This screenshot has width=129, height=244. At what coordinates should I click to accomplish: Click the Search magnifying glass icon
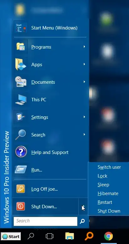tap(21, 135)
